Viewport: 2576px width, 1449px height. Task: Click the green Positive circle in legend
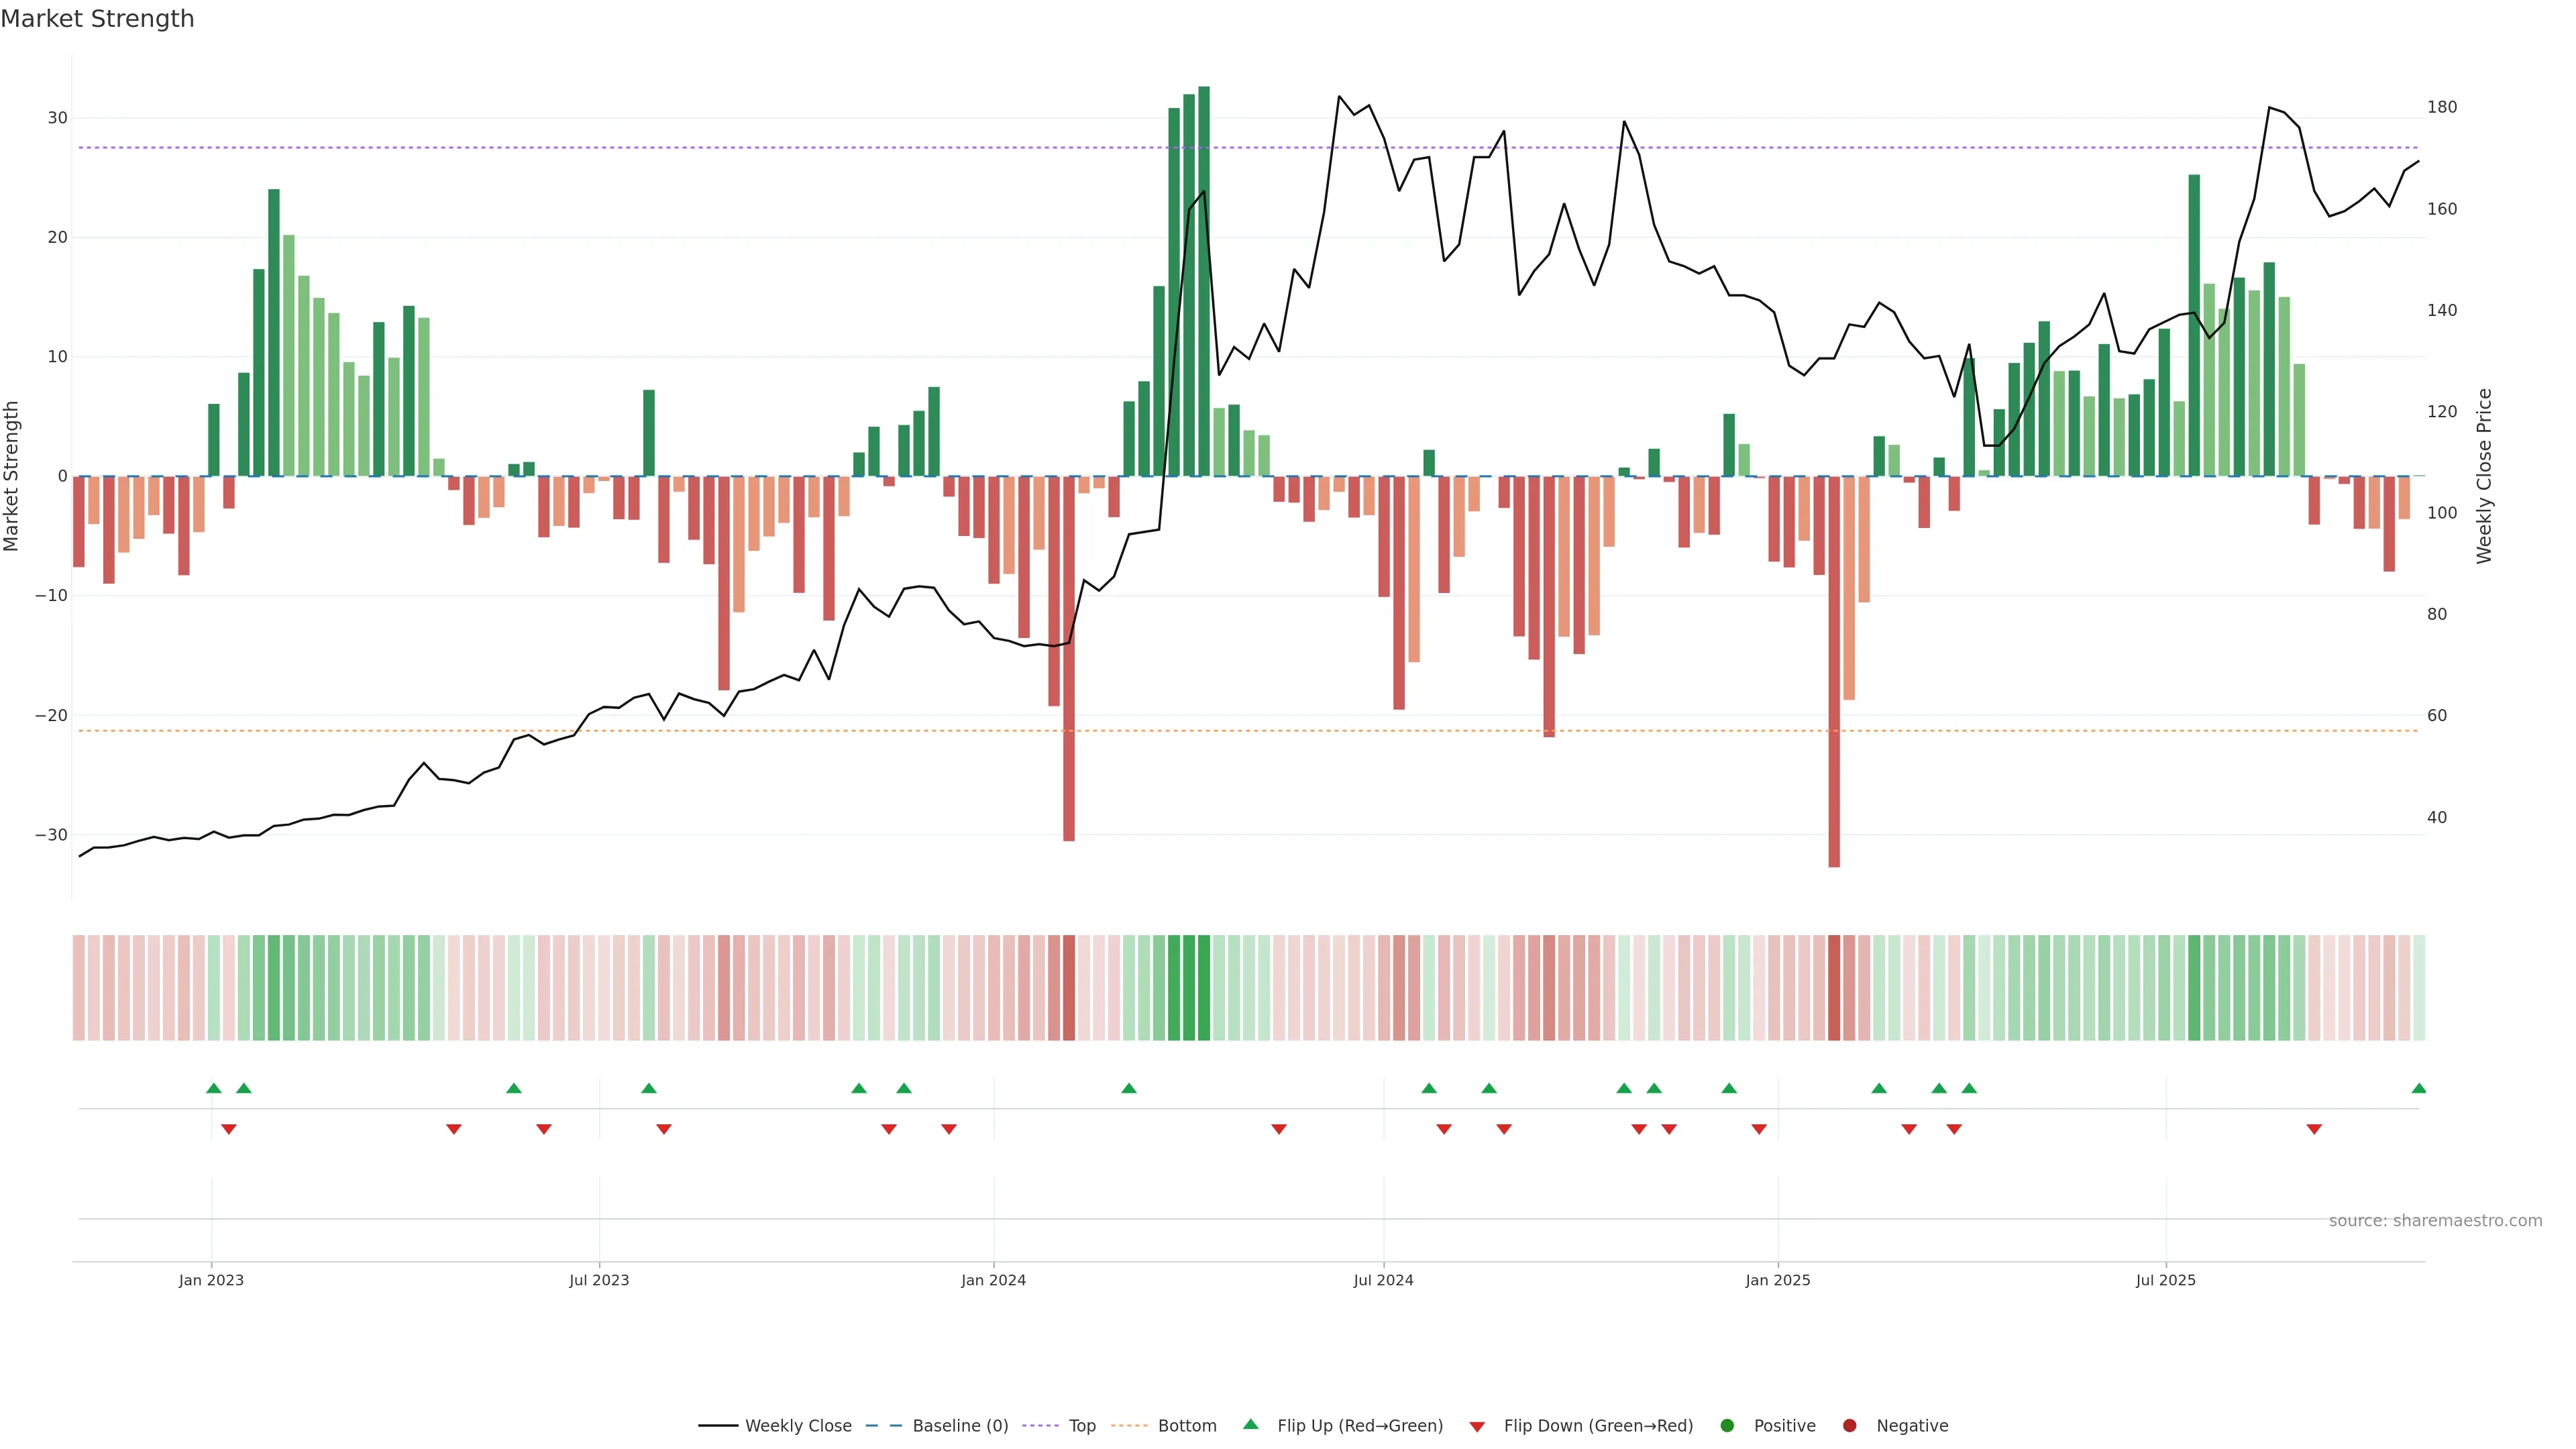click(x=1727, y=1426)
